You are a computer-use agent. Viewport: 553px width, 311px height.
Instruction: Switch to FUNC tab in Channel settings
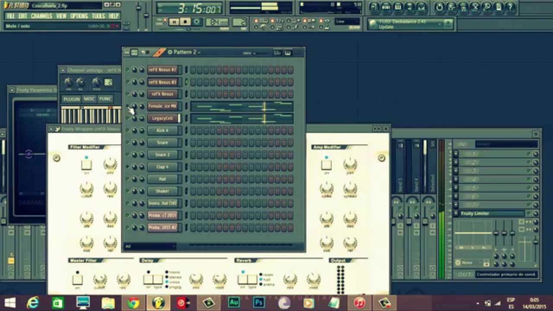105,99
